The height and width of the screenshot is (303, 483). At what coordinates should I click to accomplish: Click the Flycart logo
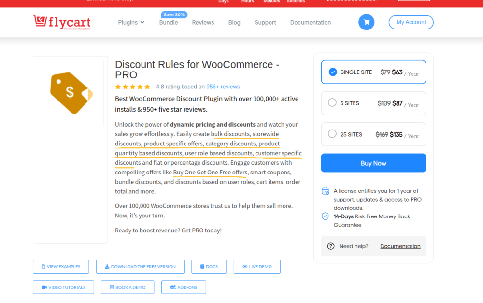click(62, 22)
